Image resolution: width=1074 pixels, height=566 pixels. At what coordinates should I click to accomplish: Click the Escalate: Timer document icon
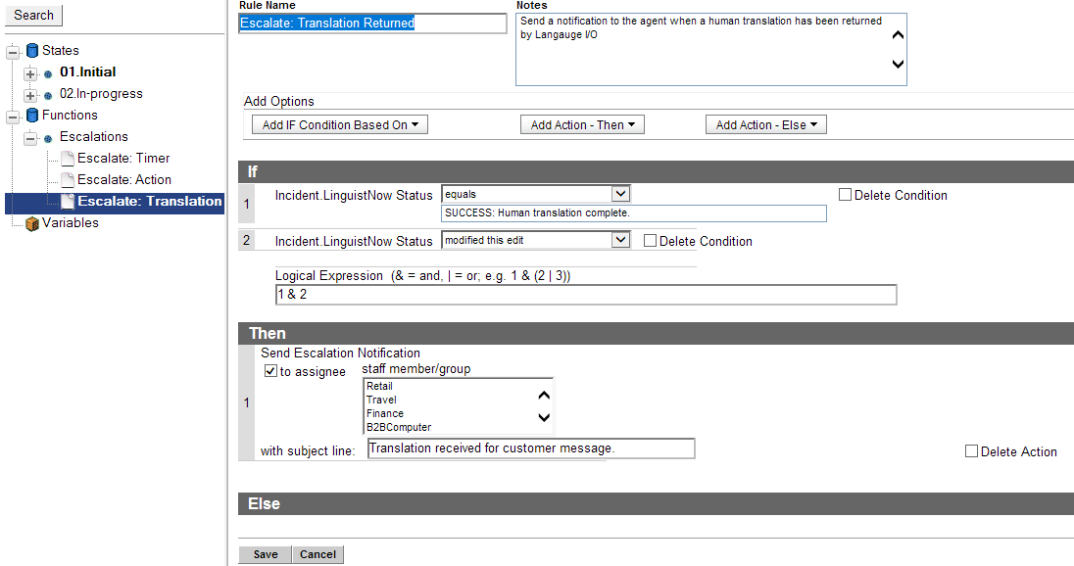pos(68,159)
